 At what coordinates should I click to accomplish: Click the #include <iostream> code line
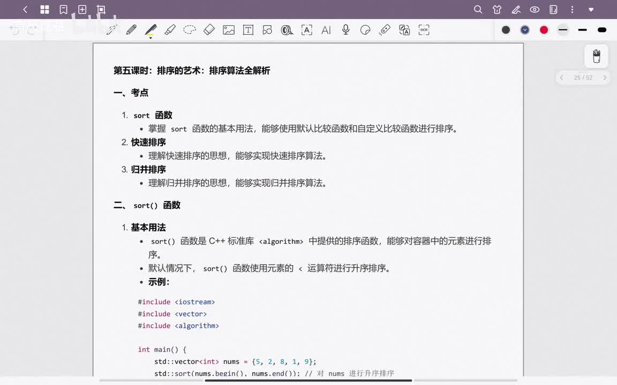point(176,302)
